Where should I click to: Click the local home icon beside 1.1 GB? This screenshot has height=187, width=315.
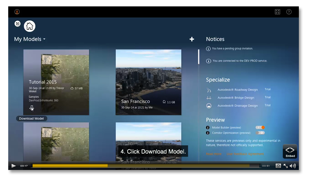[164, 102]
